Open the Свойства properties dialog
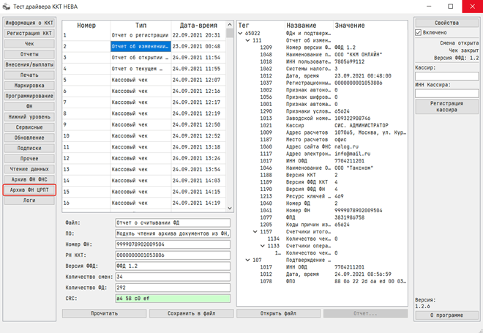 [x=446, y=23]
